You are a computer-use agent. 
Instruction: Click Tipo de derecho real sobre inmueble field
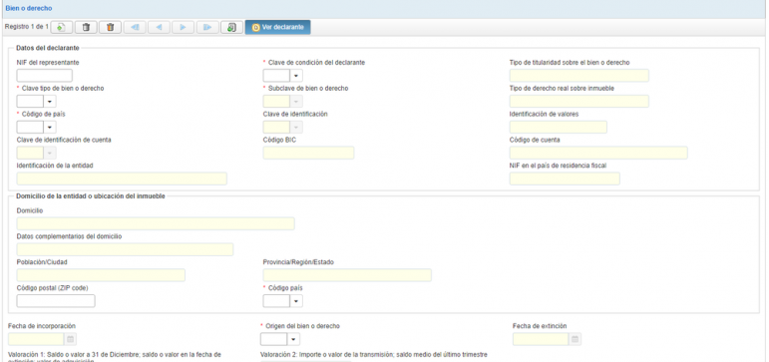(579, 102)
